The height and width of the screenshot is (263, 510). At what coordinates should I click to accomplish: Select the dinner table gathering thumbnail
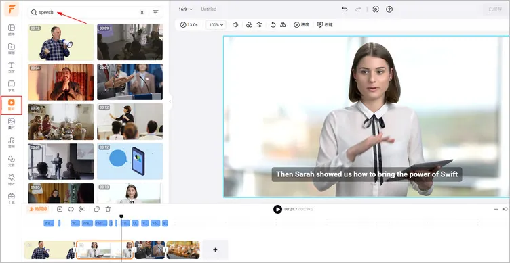click(x=61, y=122)
